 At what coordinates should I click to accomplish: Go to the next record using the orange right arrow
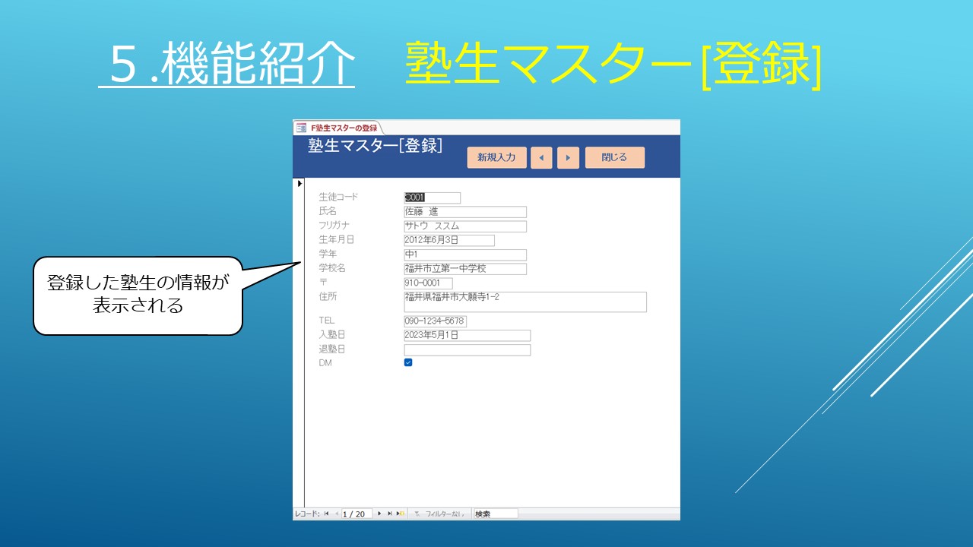568,158
